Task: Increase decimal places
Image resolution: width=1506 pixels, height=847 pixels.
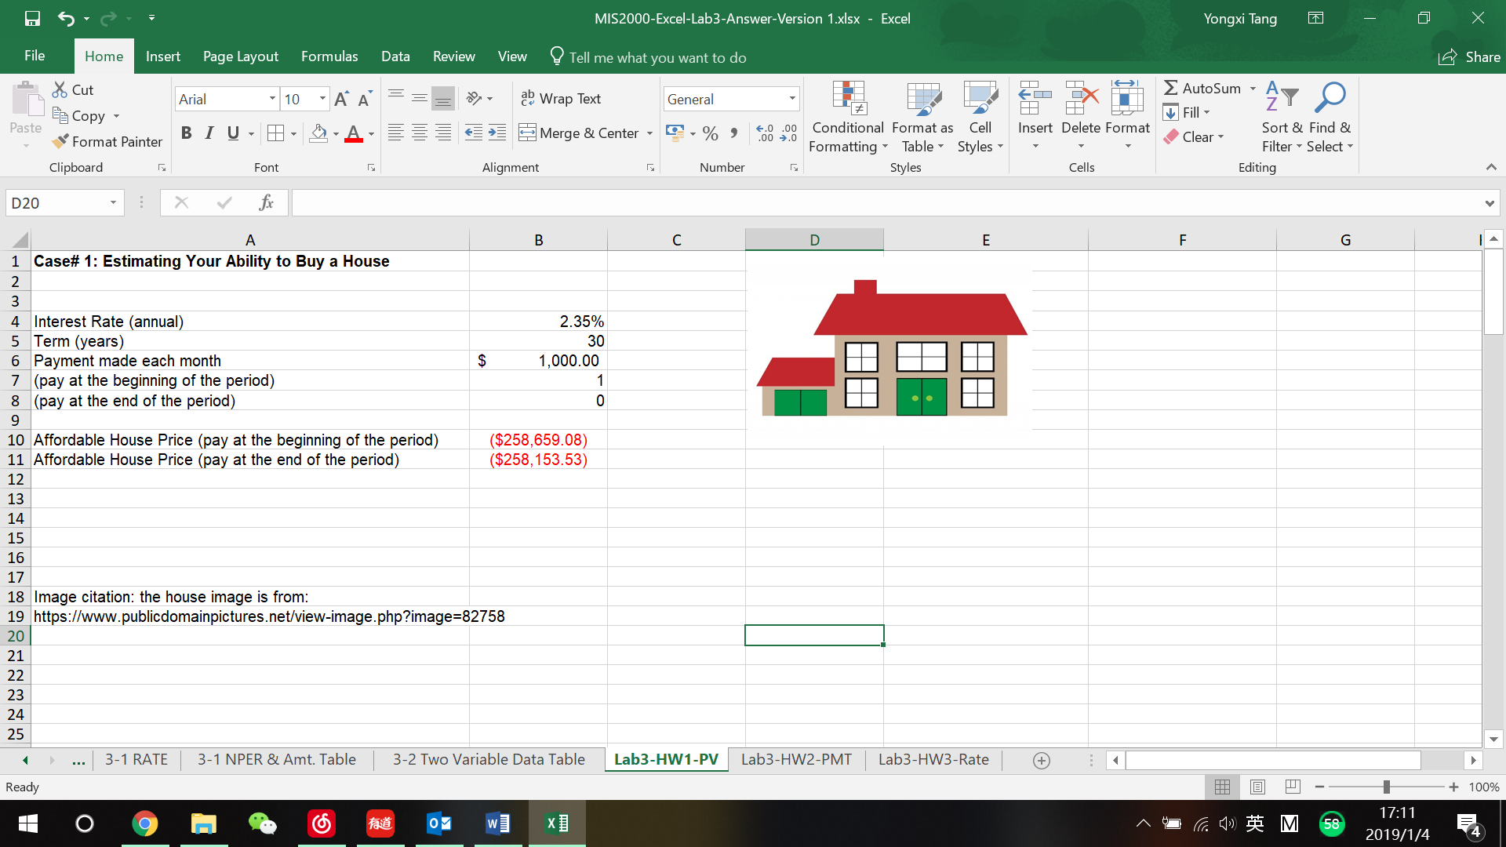Action: pyautogui.click(x=765, y=133)
